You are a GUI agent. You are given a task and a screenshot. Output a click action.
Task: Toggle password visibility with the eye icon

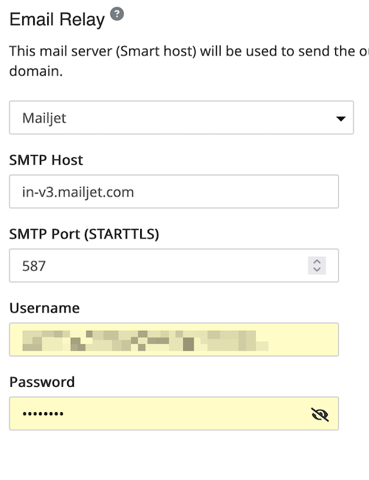[320, 414]
